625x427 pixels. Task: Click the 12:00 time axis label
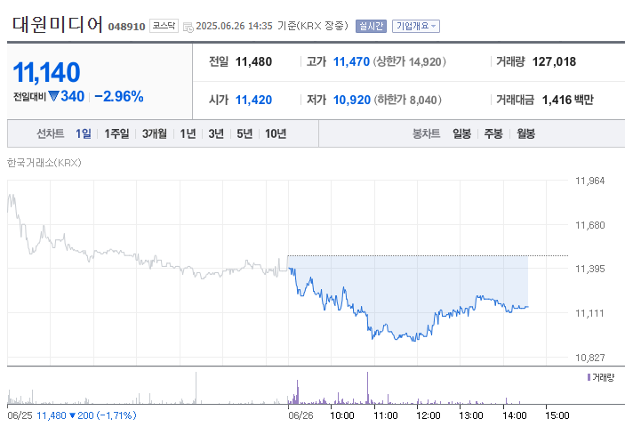429,415
